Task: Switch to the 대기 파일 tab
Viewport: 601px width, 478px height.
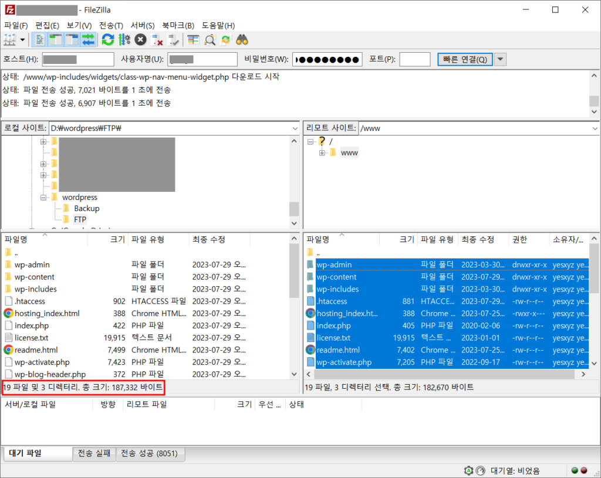Action: click(x=38, y=453)
